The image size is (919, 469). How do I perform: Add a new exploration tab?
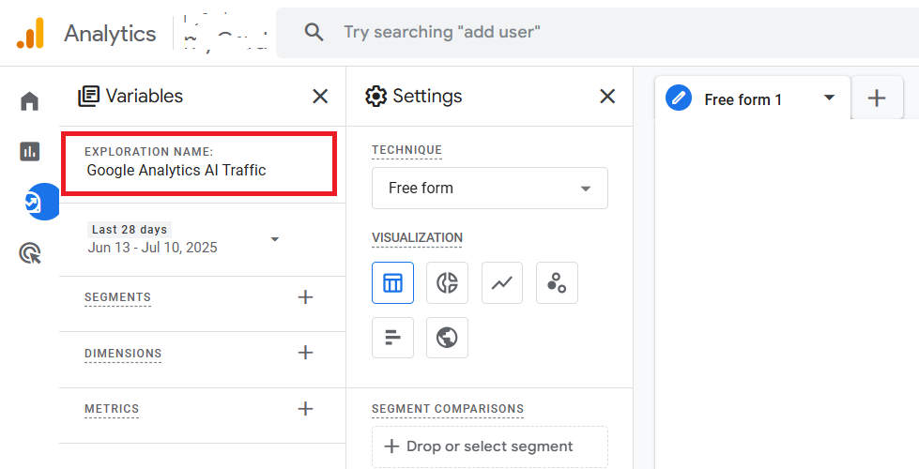coord(877,98)
